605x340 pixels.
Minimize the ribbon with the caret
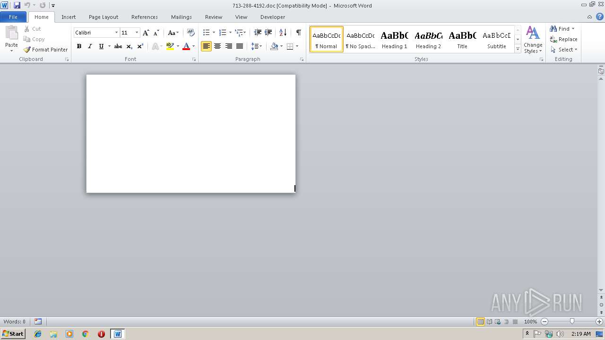click(x=590, y=17)
